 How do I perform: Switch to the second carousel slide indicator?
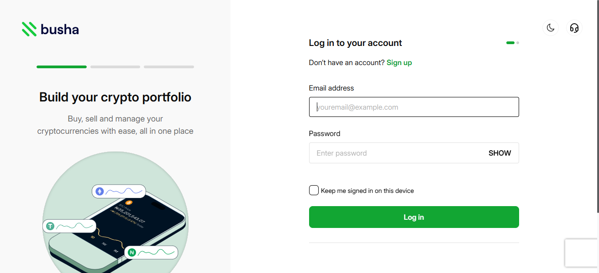click(115, 67)
